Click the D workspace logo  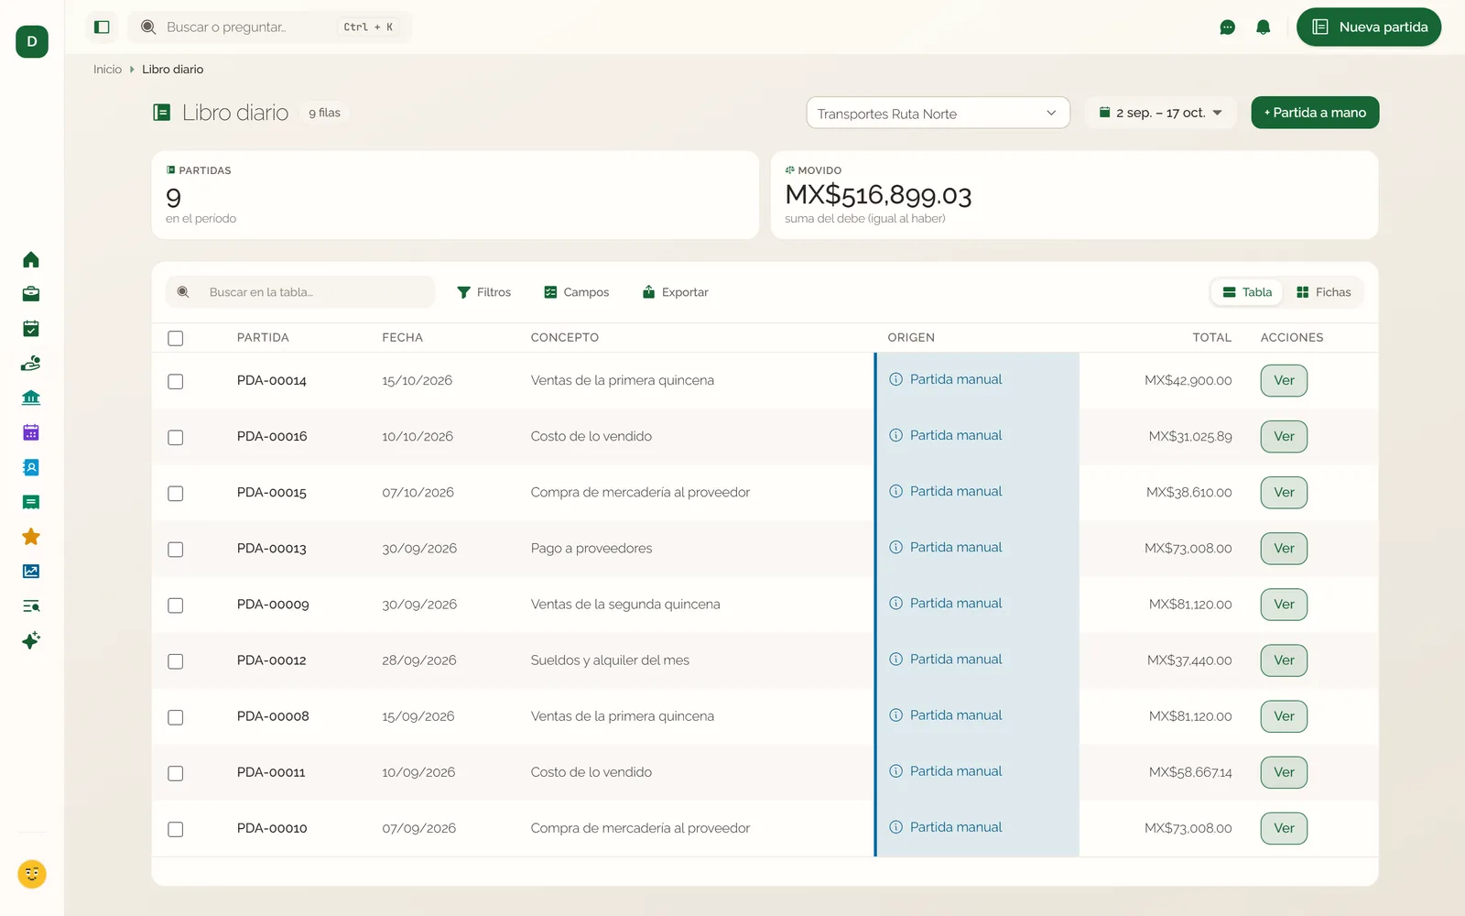(x=32, y=41)
